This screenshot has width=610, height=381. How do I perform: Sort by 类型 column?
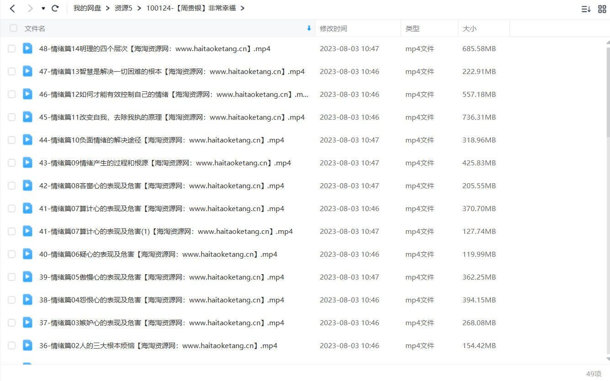point(412,28)
